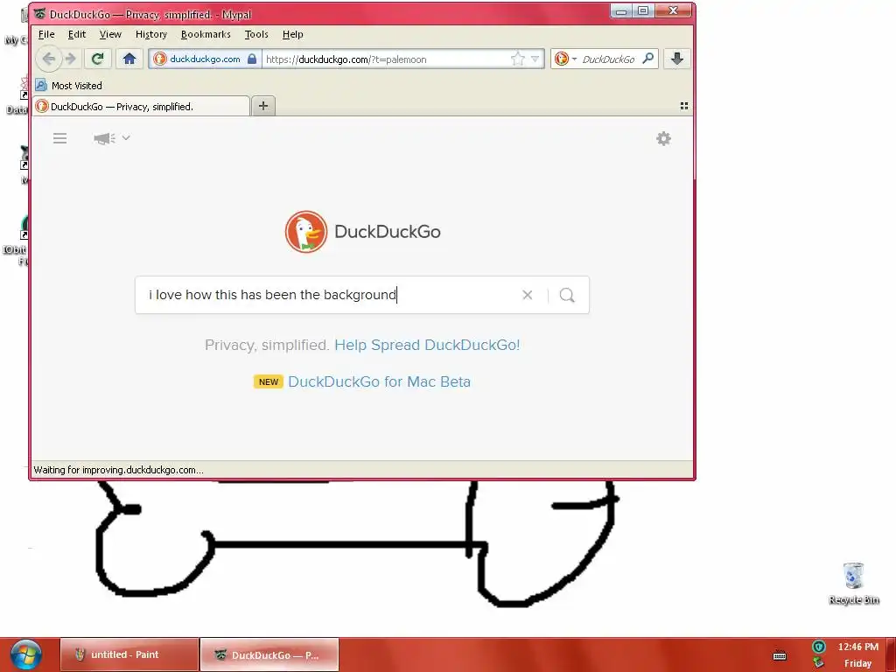Image resolution: width=896 pixels, height=672 pixels.
Task: Click the 12:46 PM system clock
Action: tap(857, 647)
